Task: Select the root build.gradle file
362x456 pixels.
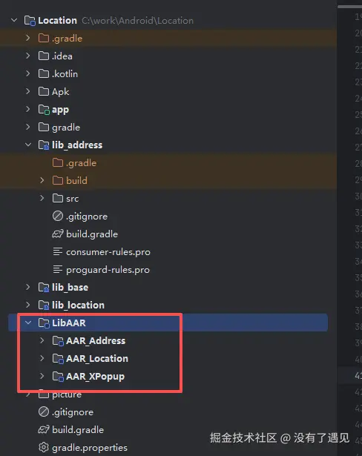Action: pyautogui.click(x=78, y=430)
